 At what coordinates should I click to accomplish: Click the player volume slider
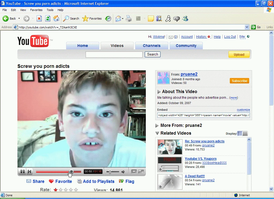pyautogui.click(x=113, y=172)
